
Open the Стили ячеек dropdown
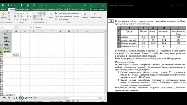[x=62, y=19]
